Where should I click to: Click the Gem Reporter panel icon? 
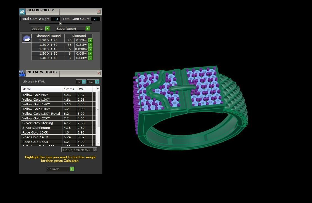[22, 12]
